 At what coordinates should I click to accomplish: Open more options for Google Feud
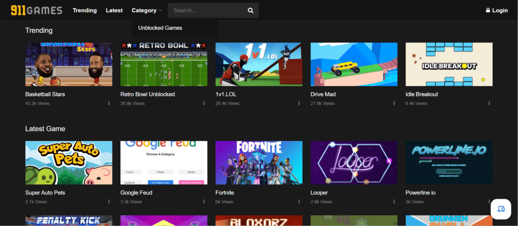tap(204, 202)
